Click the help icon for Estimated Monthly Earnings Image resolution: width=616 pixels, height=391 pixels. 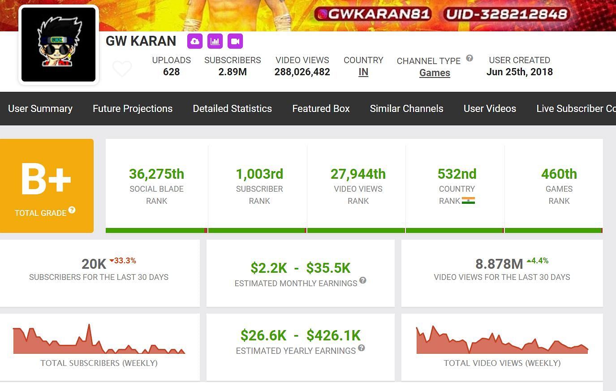[363, 280]
